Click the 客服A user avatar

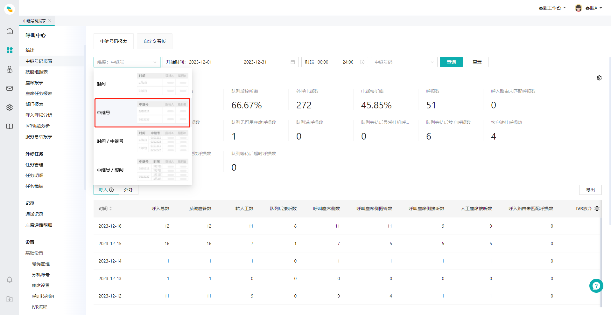click(579, 8)
